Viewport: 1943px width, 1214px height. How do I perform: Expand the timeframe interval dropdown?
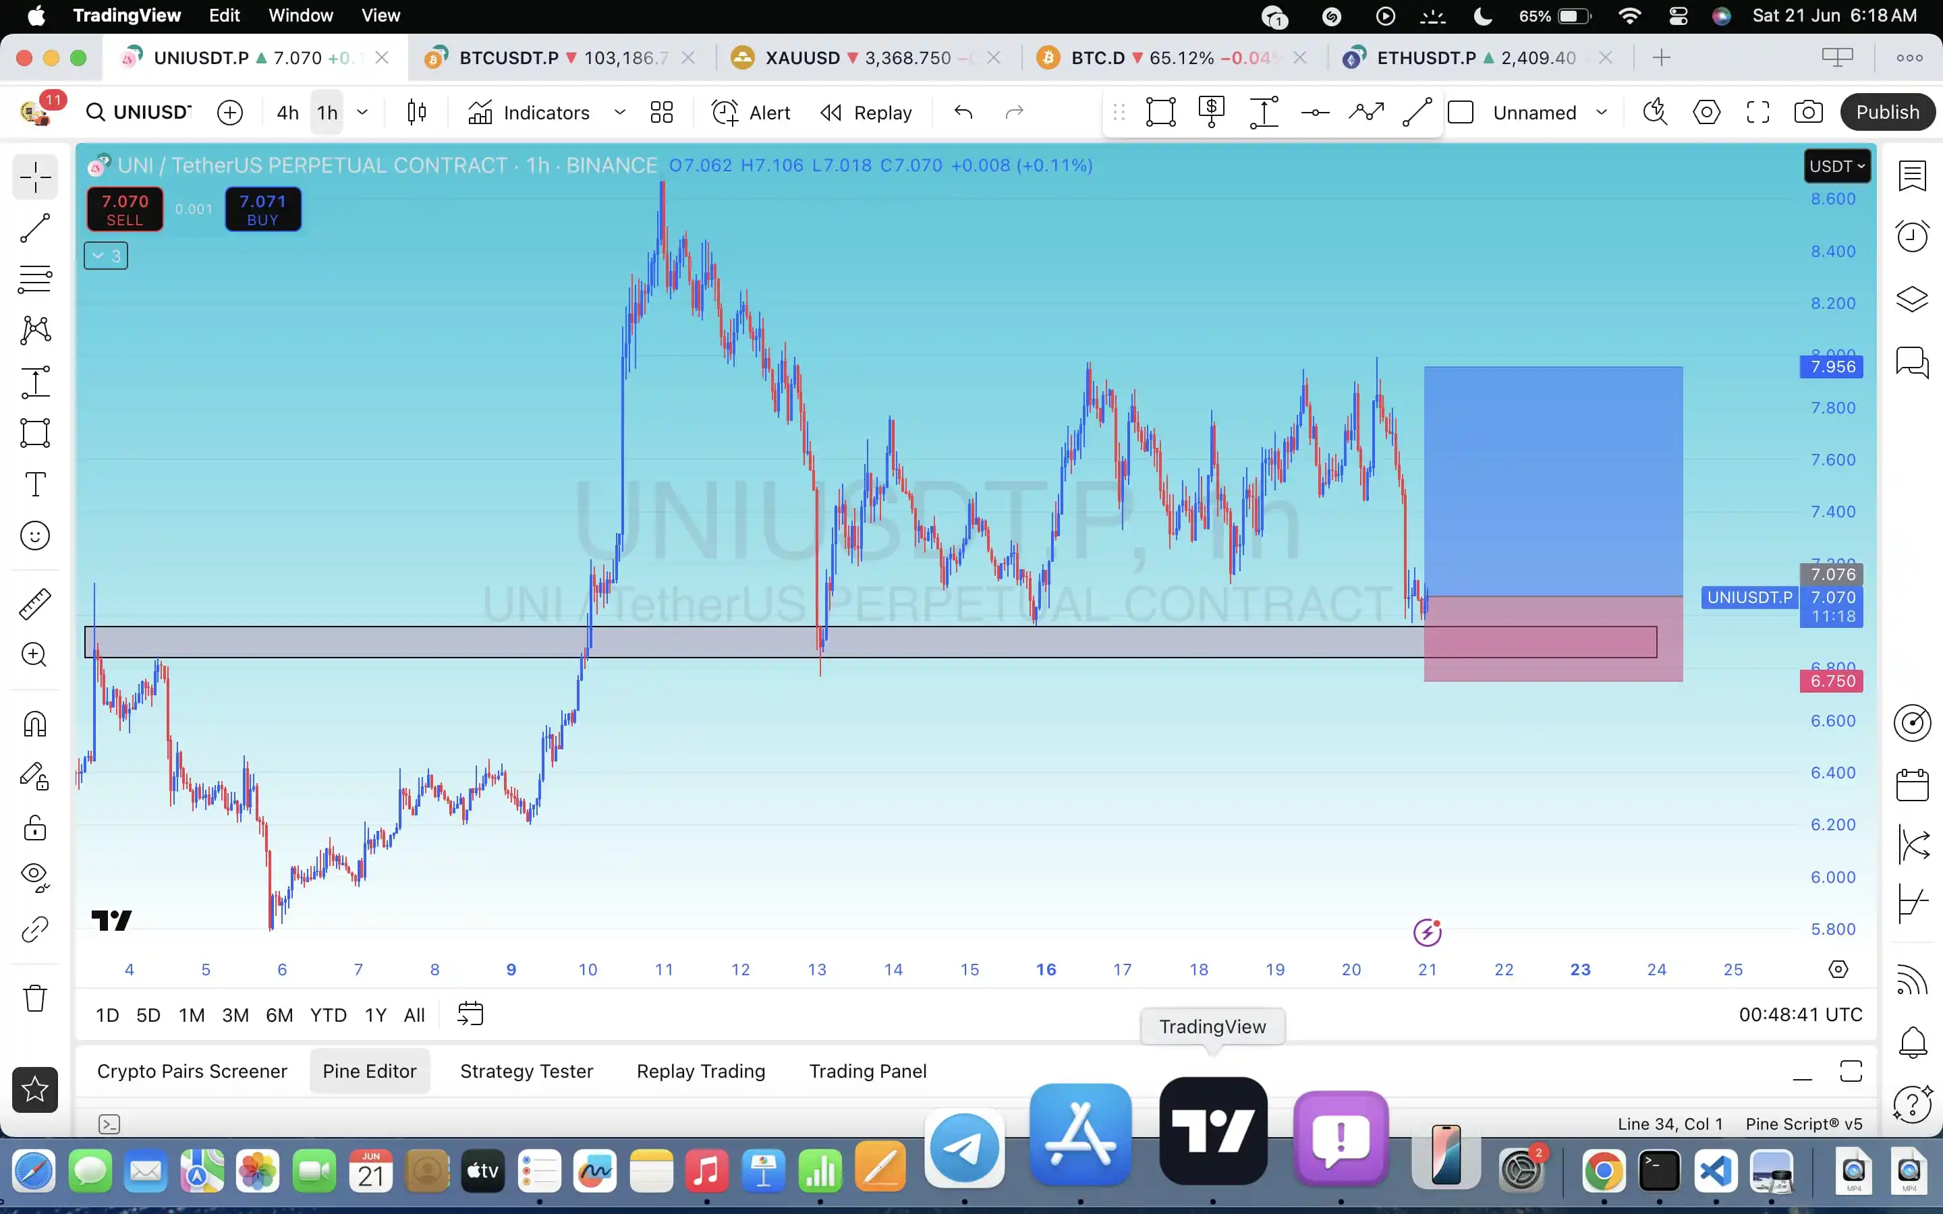[363, 113]
